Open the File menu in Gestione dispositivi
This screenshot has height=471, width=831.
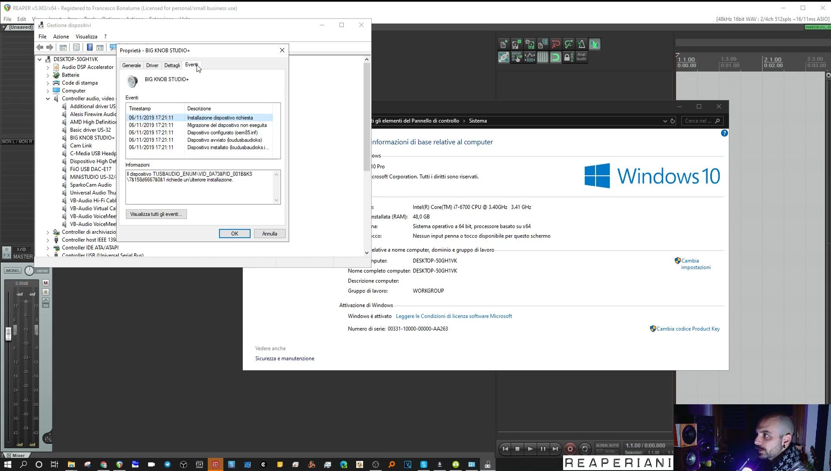[42, 37]
